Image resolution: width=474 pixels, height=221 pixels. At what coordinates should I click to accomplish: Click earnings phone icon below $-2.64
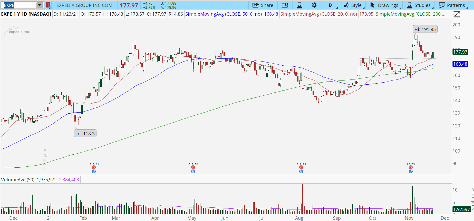click(x=94, y=167)
